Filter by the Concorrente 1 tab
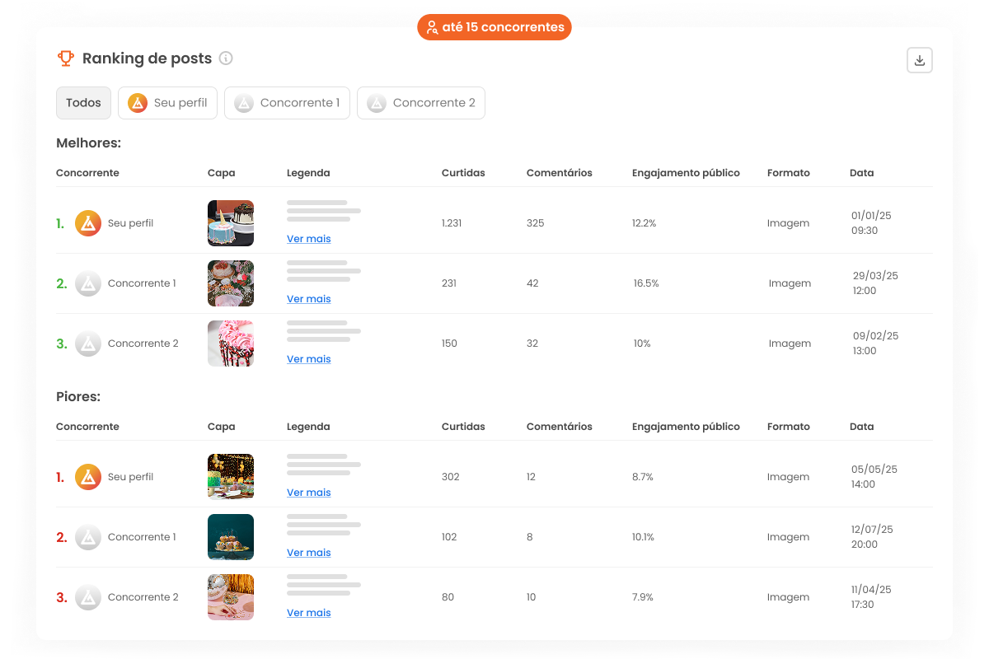This screenshot has height=659, width=989. (x=287, y=103)
